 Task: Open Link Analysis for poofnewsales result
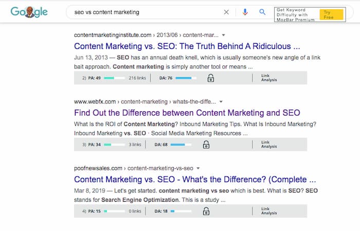point(269,211)
